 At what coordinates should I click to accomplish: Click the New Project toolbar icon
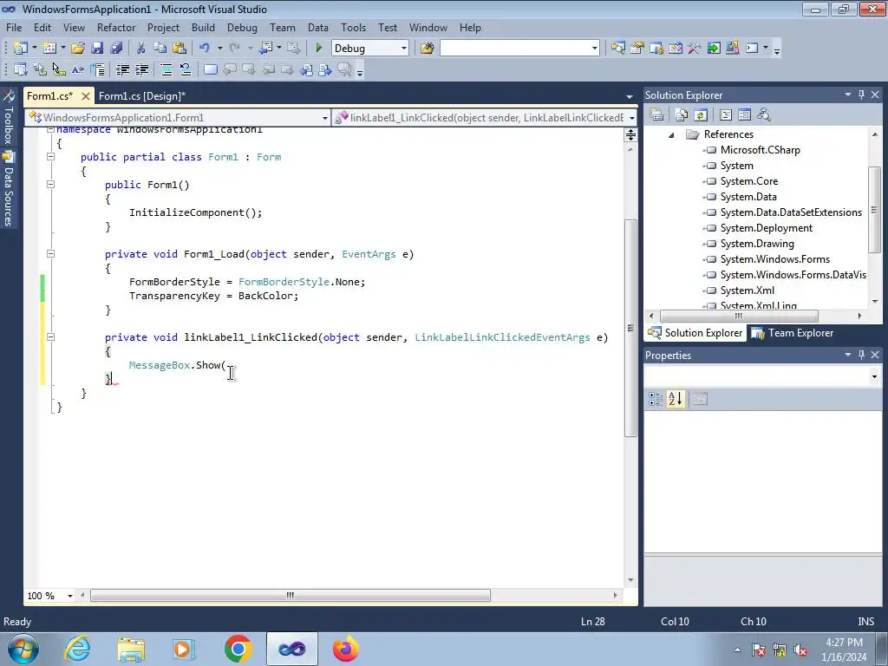21,49
